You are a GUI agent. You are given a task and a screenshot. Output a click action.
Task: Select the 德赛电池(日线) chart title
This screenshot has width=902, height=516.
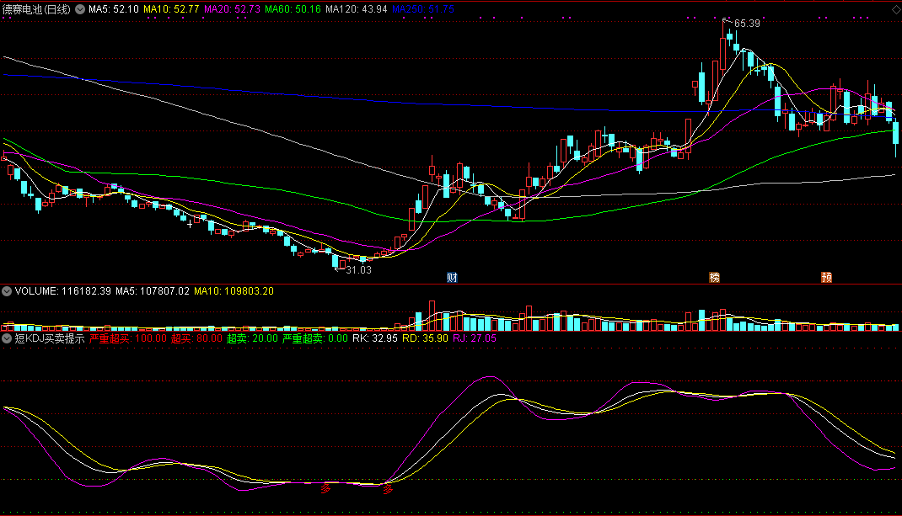point(37,9)
